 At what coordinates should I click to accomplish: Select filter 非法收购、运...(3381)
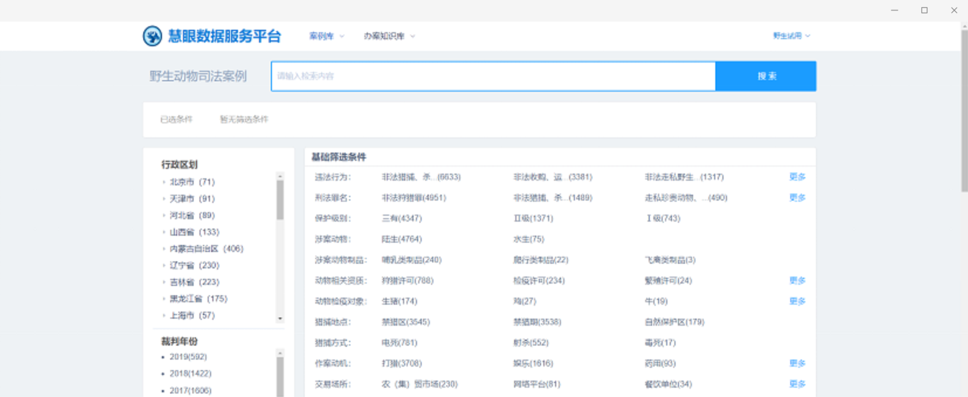553,177
